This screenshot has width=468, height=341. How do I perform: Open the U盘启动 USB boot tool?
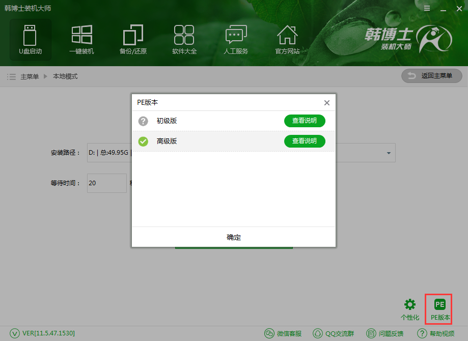30,40
